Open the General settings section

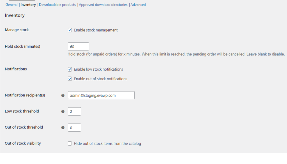point(11,5)
